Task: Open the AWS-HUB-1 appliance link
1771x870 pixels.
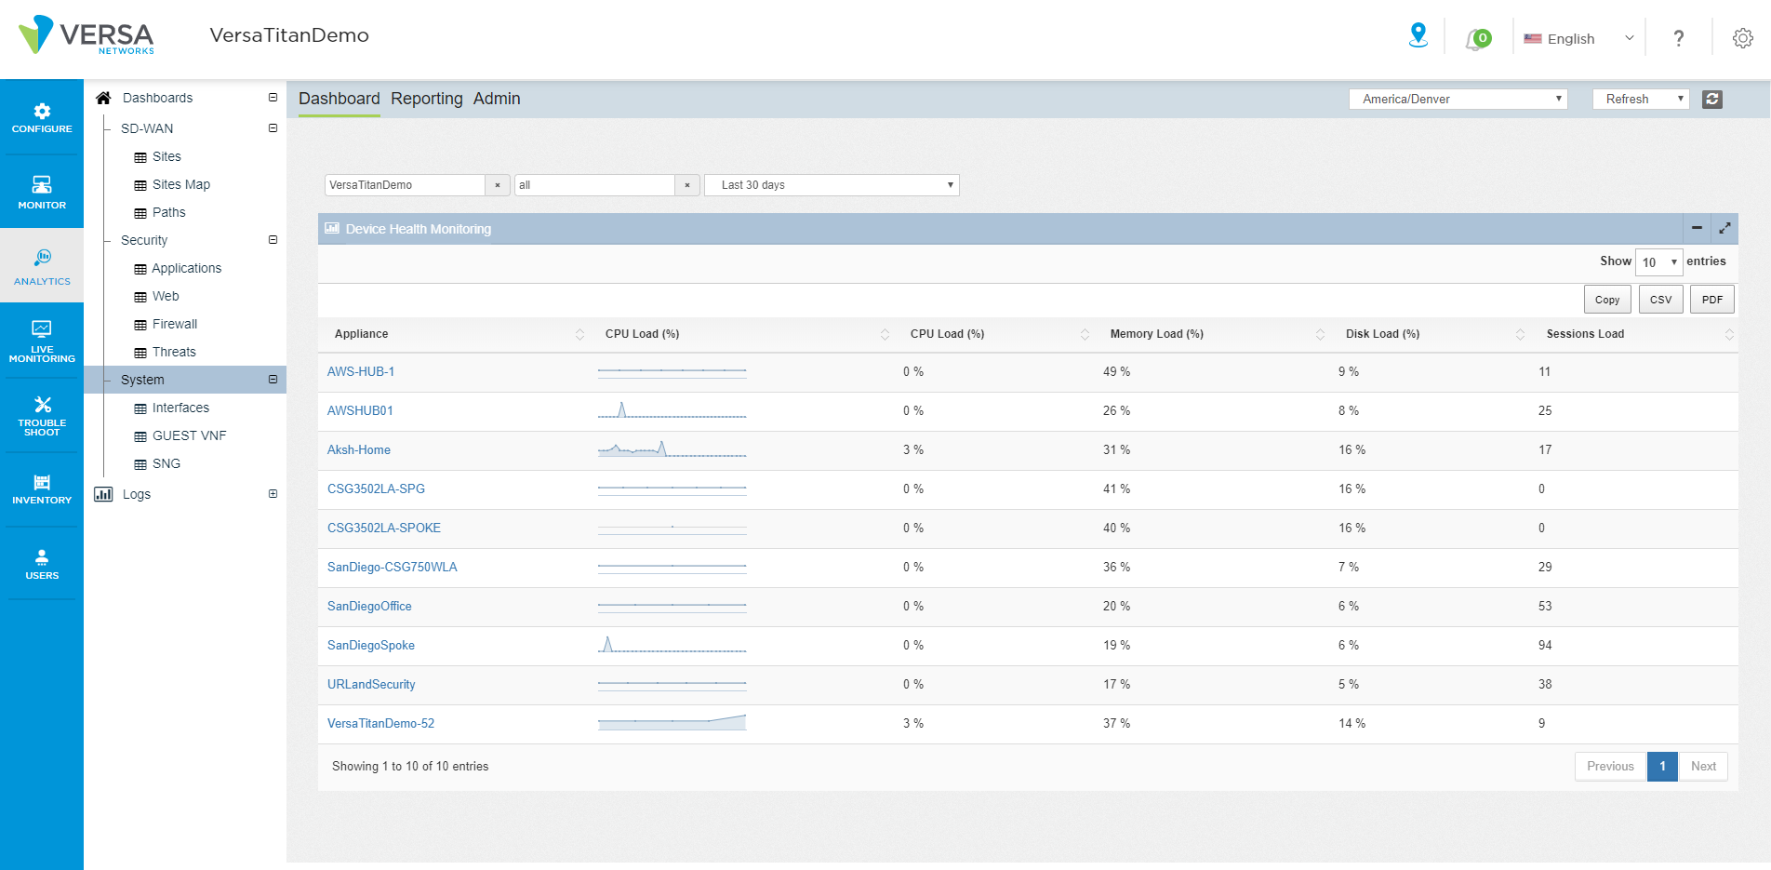Action: (361, 371)
